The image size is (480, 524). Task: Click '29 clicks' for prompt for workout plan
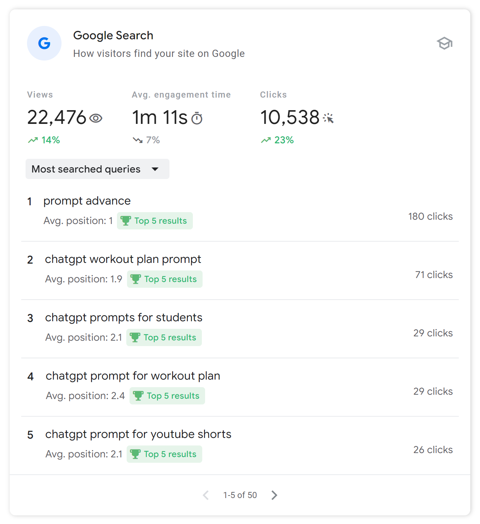tap(433, 391)
